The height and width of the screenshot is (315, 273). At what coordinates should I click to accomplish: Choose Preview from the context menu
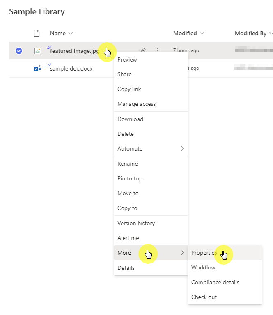click(151, 59)
